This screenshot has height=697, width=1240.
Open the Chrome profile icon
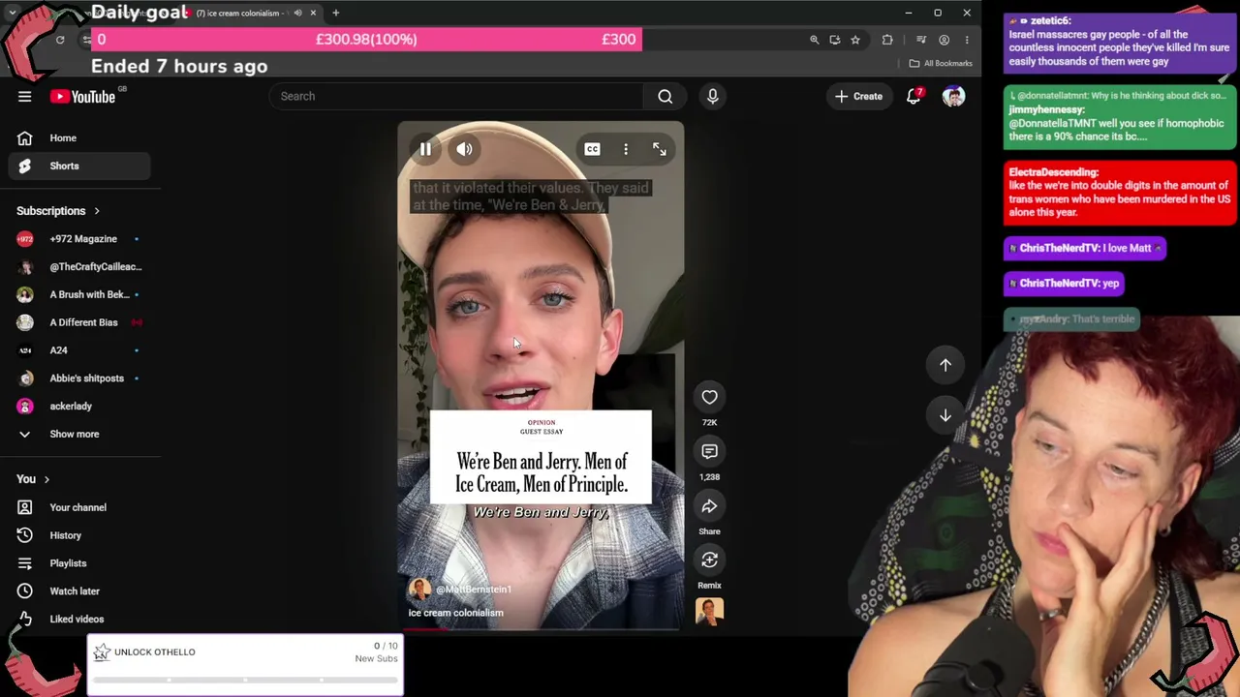click(x=944, y=40)
